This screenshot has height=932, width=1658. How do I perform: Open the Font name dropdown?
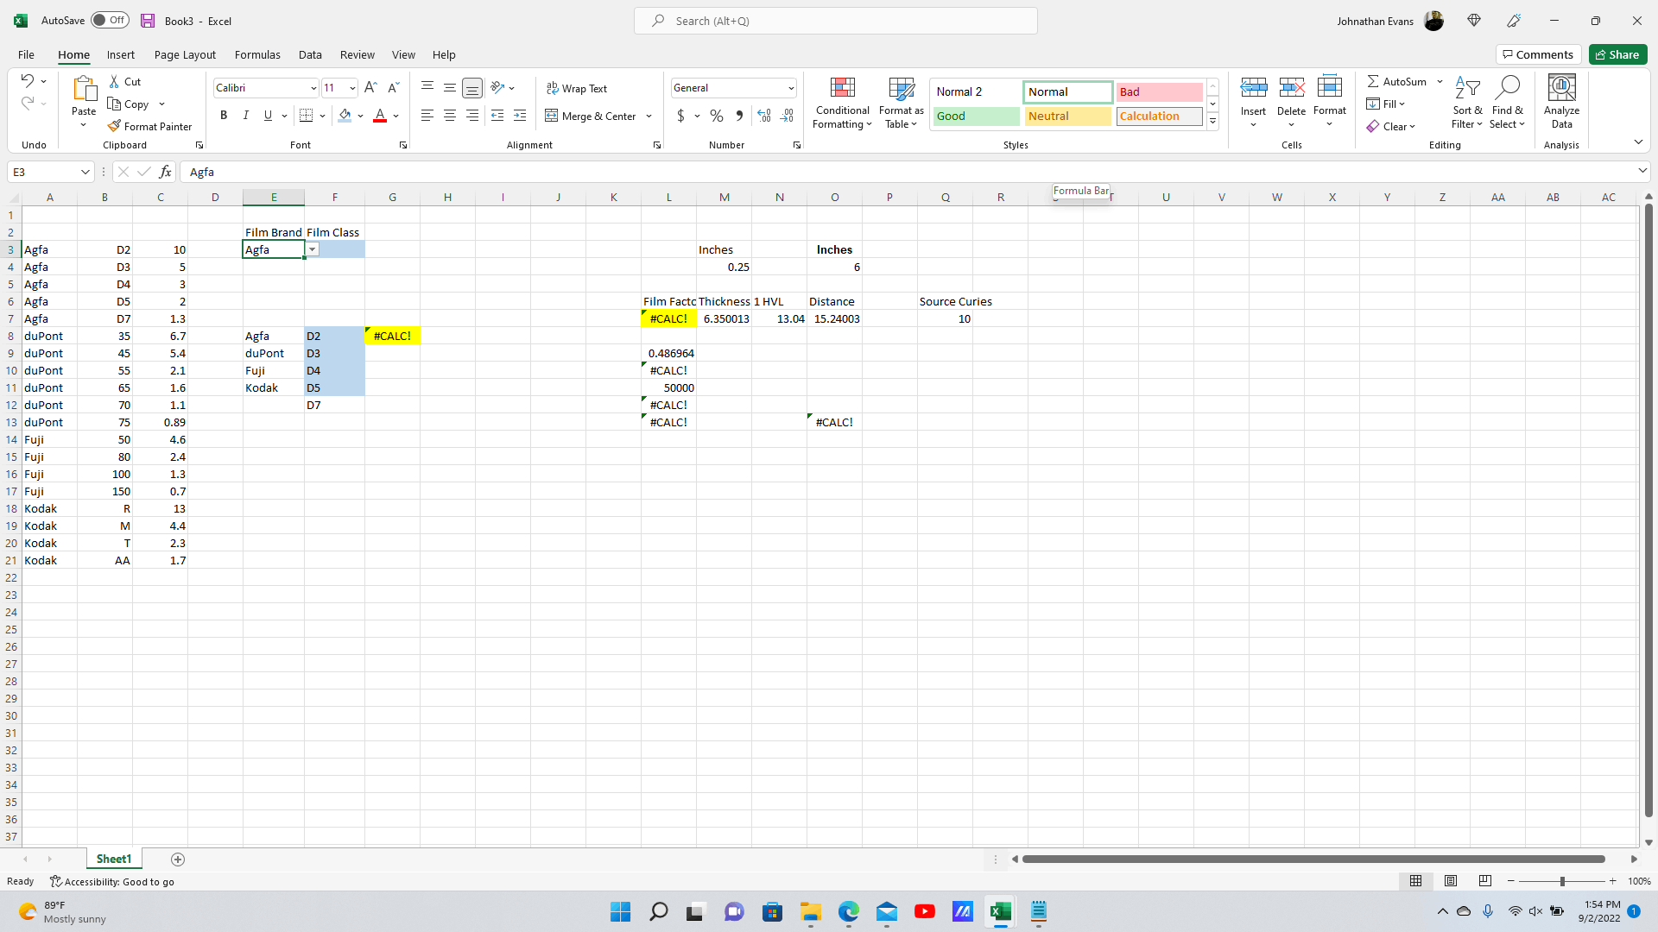click(313, 88)
